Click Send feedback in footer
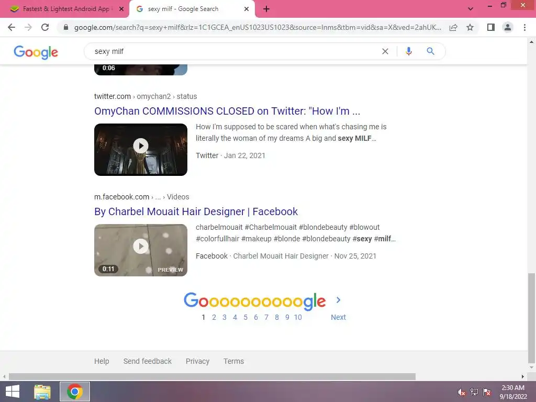 147,361
